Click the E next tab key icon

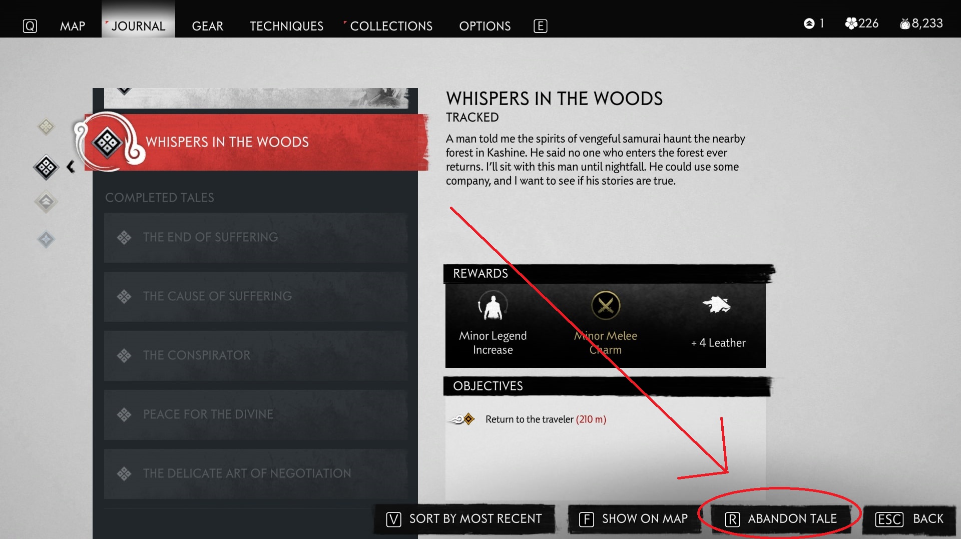(x=541, y=26)
